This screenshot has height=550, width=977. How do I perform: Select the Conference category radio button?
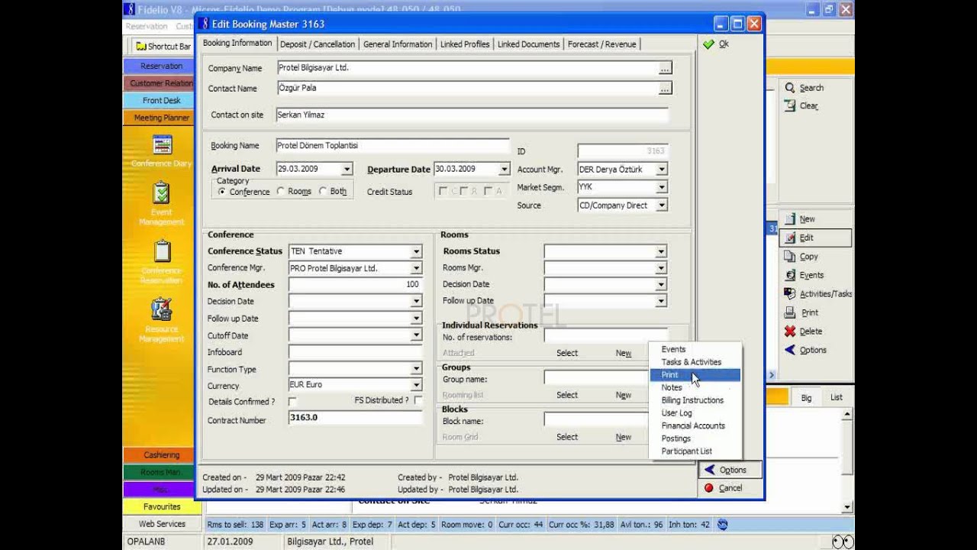click(x=221, y=192)
